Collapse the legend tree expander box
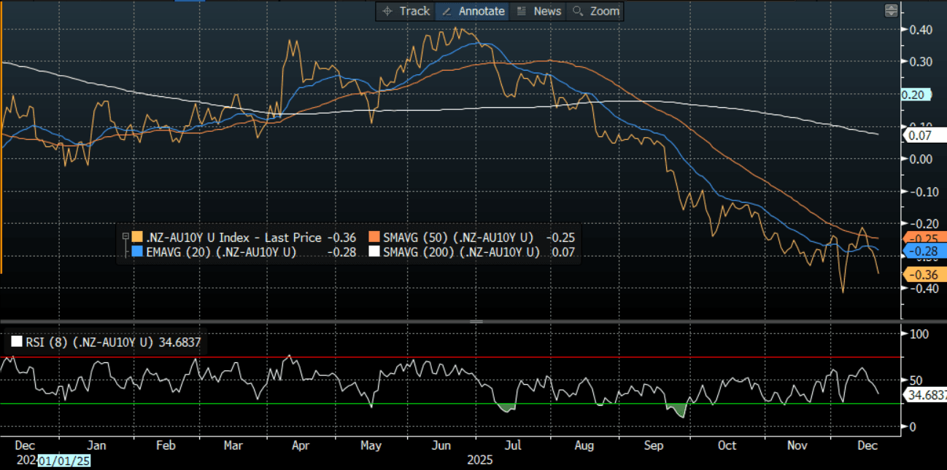Image resolution: width=947 pixels, height=470 pixels. 125,237
